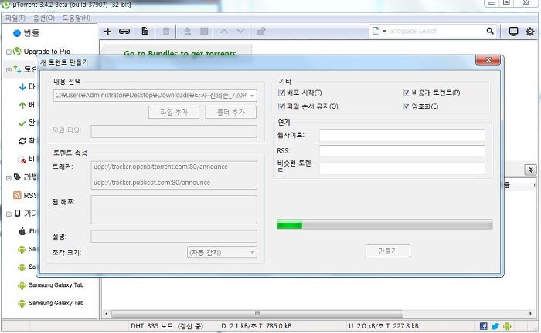Click the Facebook icon in status bar
This screenshot has width=541, height=333.
click(484, 326)
